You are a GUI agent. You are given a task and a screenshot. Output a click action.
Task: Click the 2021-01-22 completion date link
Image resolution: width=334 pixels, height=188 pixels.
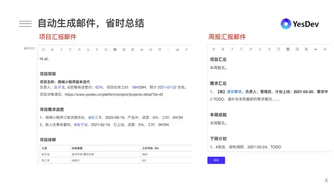(x=167, y=87)
